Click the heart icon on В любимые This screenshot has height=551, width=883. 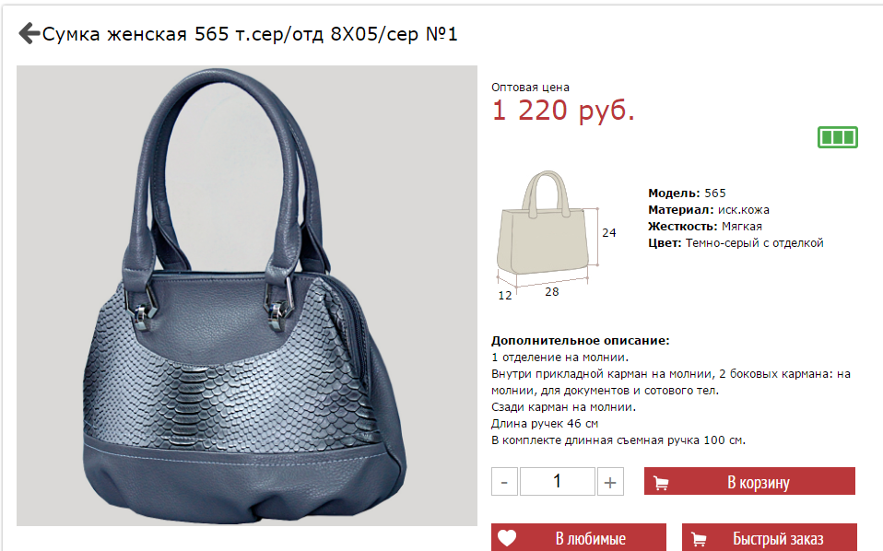(507, 538)
